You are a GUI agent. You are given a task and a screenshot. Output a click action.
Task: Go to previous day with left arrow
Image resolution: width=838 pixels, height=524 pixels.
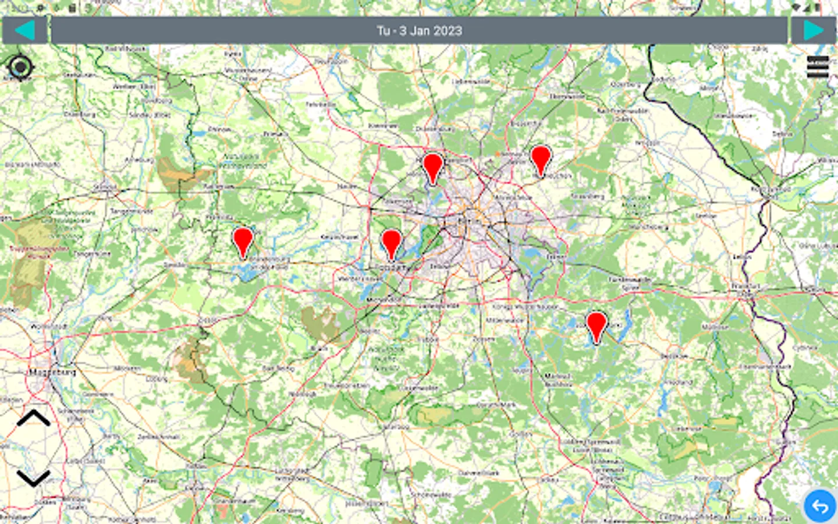tap(24, 30)
